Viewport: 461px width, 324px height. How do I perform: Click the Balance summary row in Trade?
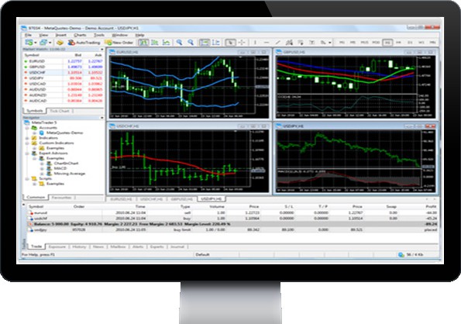(x=232, y=224)
